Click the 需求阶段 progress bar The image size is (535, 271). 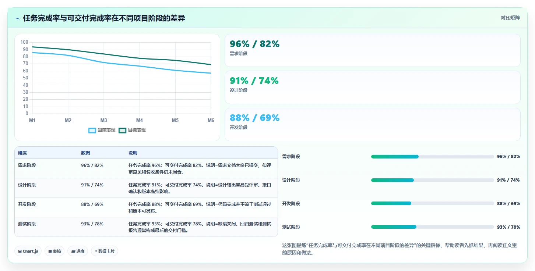433,157
